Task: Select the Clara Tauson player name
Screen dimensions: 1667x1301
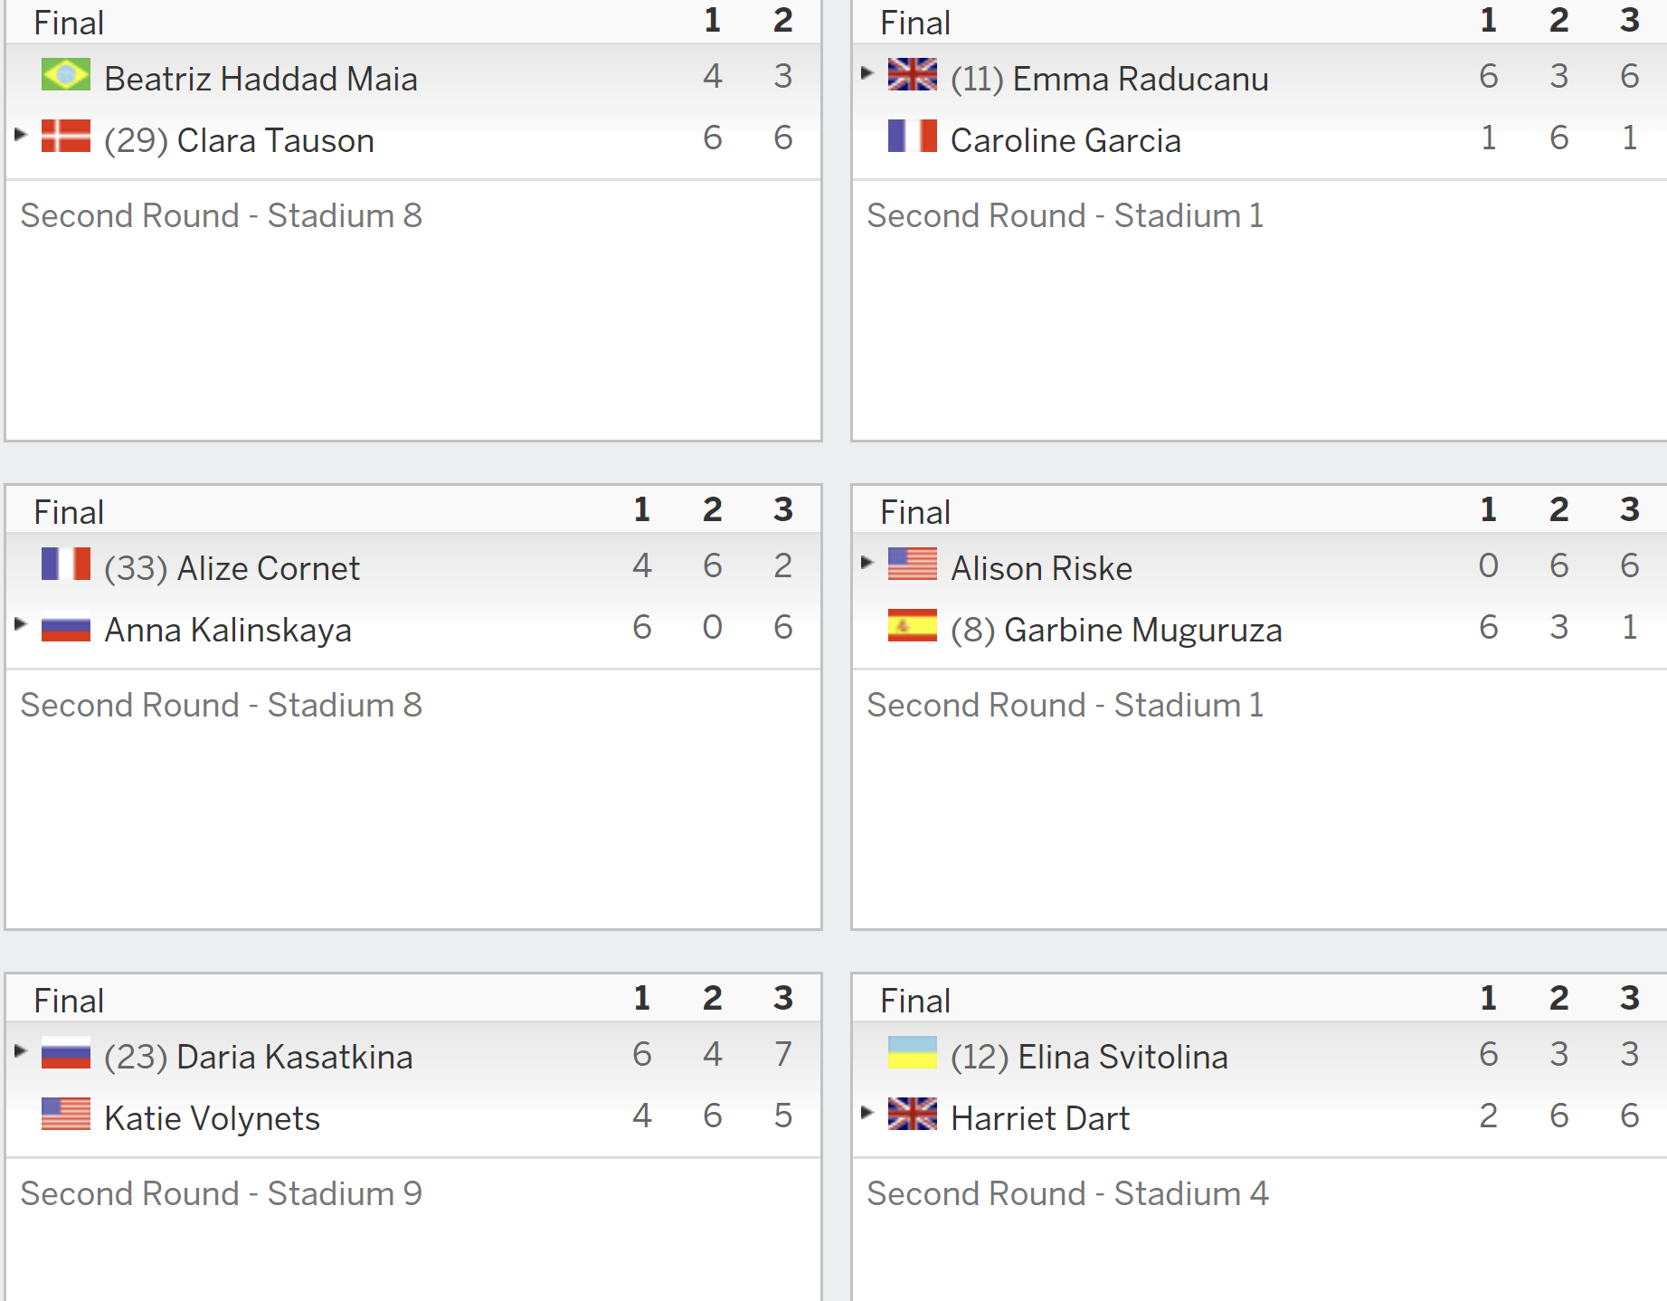Action: pyautogui.click(x=275, y=140)
